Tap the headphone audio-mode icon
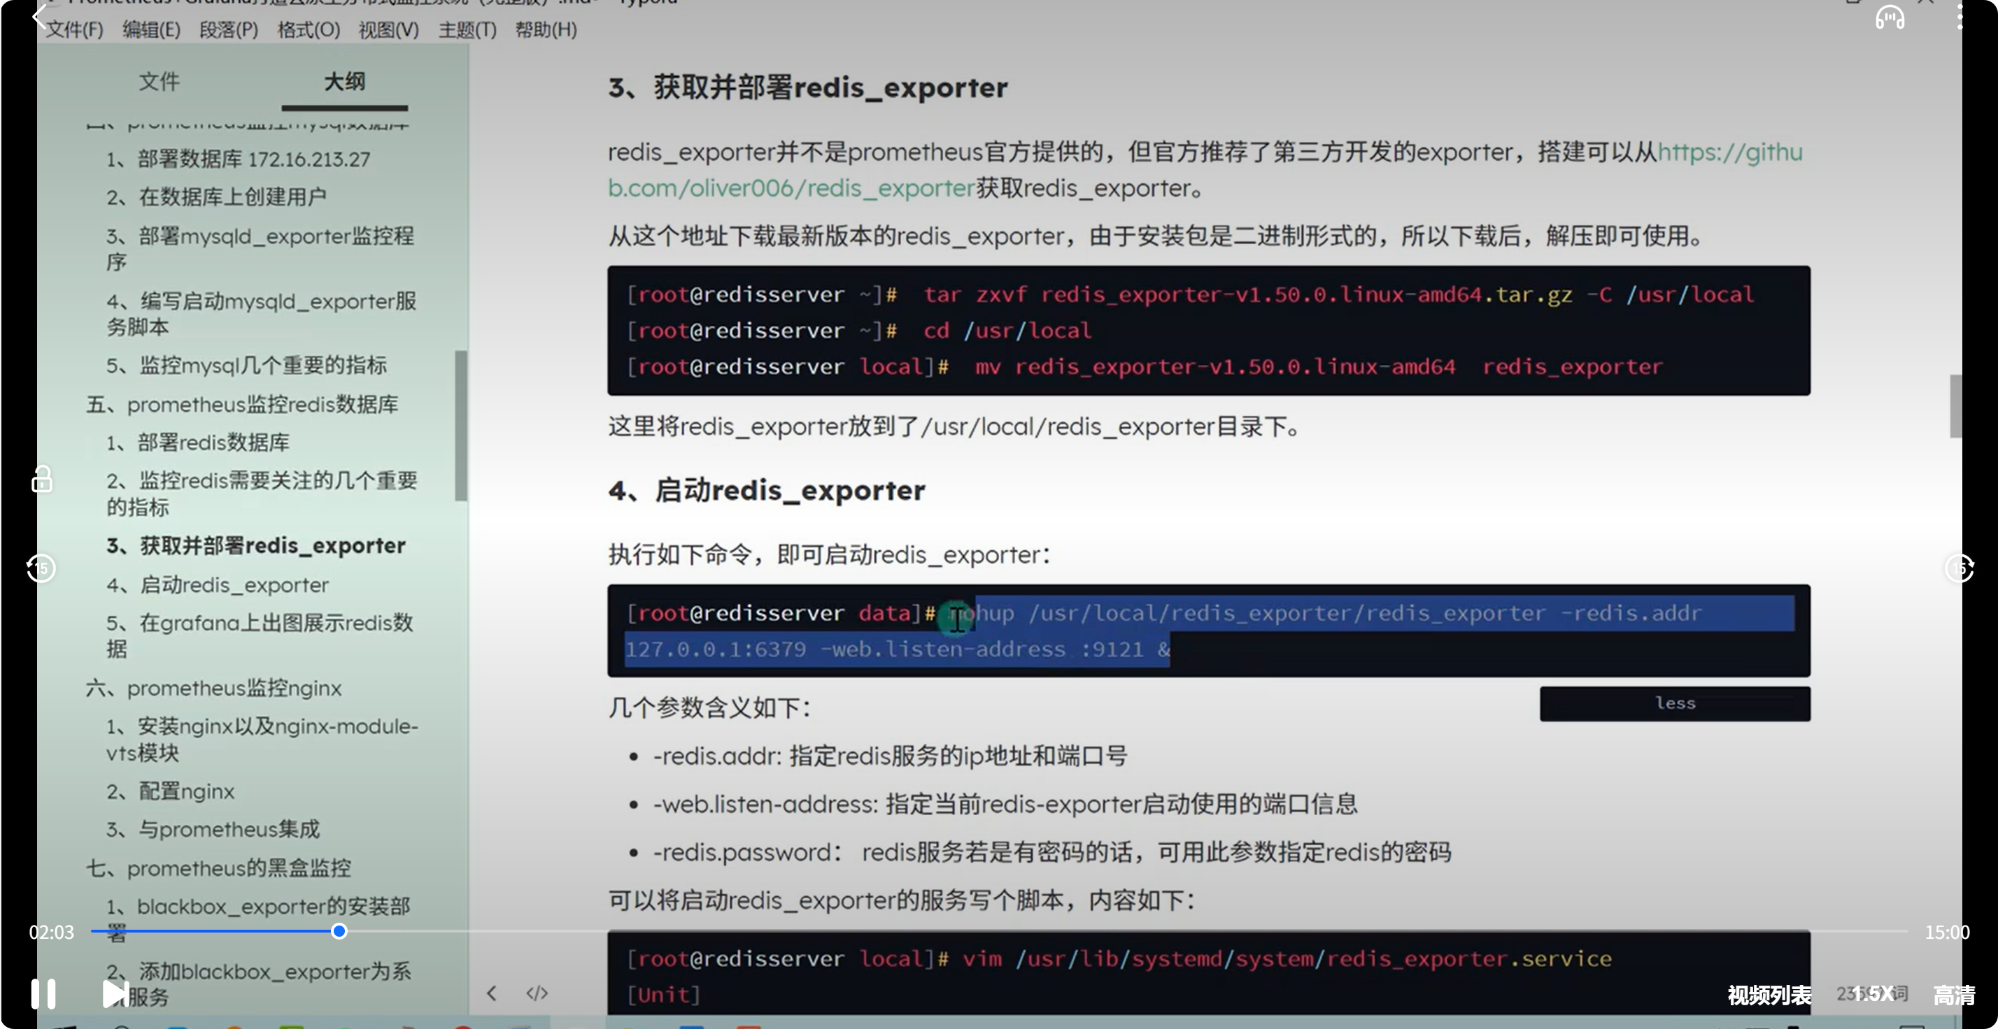 click(x=1890, y=17)
